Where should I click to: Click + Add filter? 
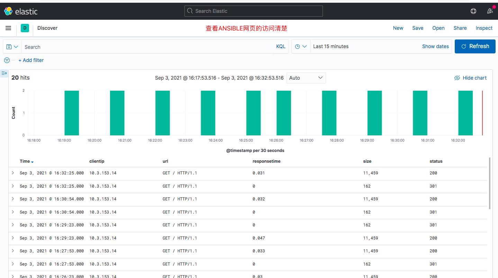tap(31, 60)
